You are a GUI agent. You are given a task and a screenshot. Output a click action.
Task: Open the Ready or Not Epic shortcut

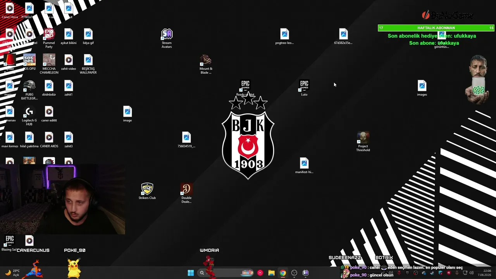click(x=245, y=88)
